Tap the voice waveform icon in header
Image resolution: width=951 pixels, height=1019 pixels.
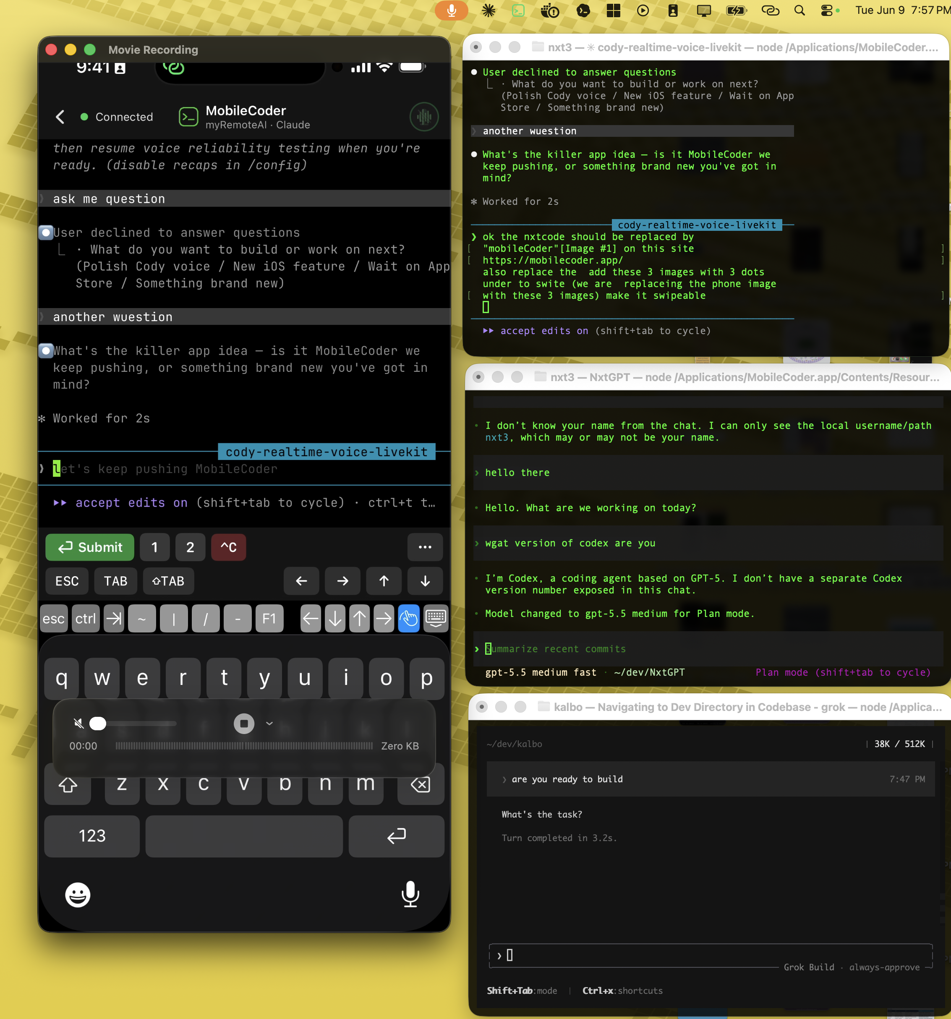click(424, 117)
